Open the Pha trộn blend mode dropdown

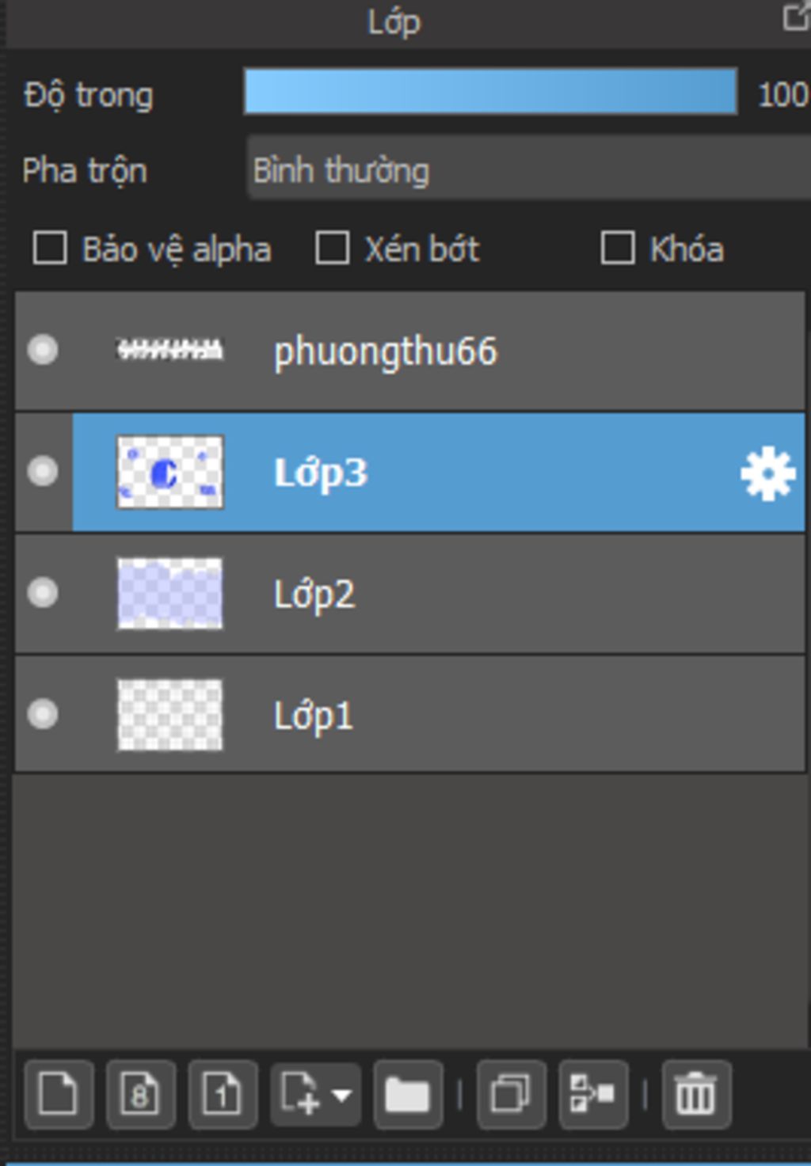tap(528, 169)
